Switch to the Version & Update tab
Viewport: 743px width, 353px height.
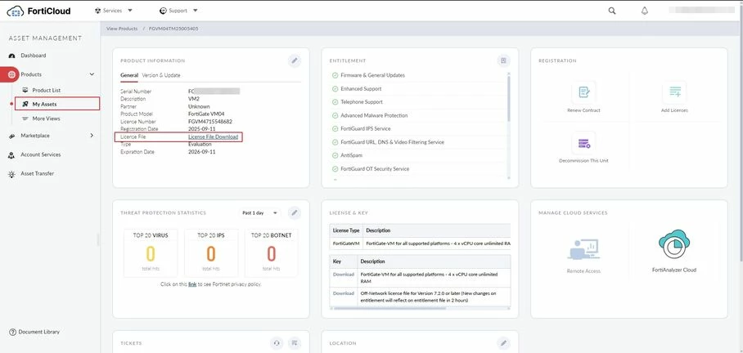point(161,75)
